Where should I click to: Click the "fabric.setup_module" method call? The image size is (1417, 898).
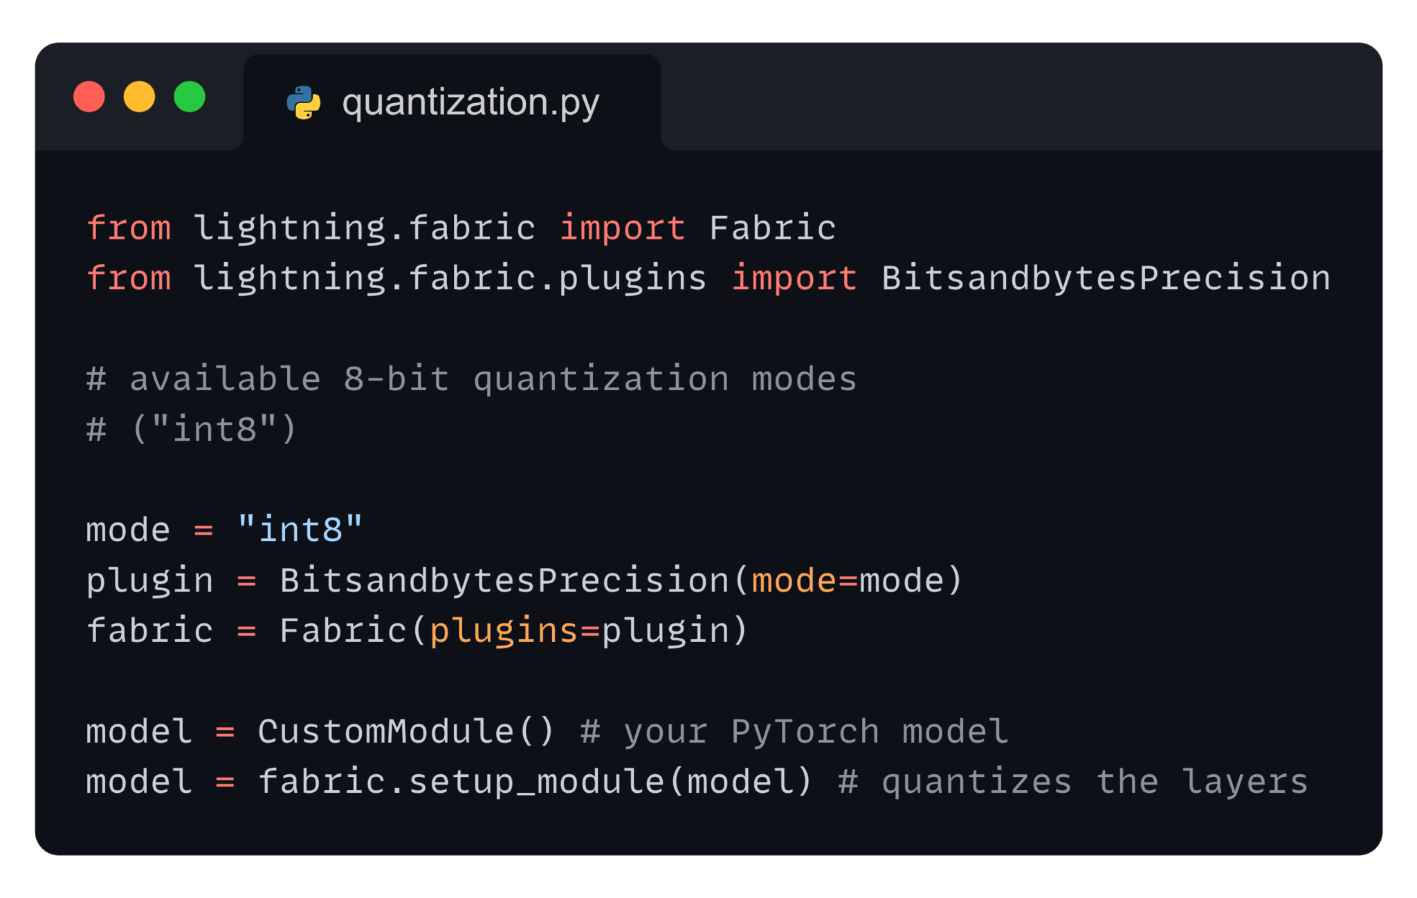(x=461, y=782)
